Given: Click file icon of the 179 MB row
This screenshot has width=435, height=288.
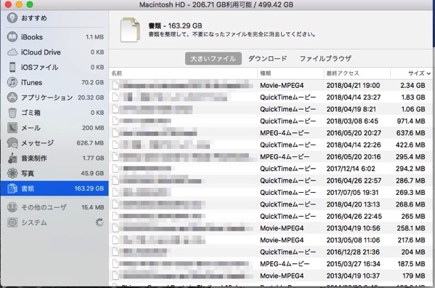Looking at the screenshot, I should [x=115, y=276].
